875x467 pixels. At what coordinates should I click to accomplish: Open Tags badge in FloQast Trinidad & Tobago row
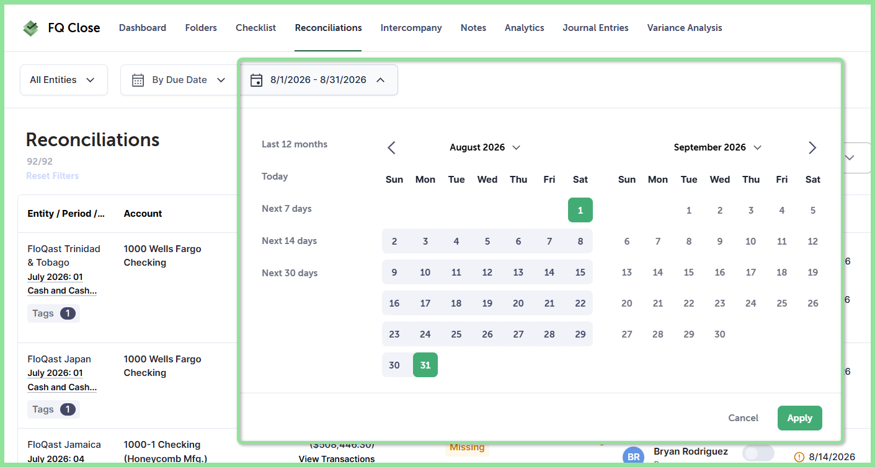(x=53, y=313)
